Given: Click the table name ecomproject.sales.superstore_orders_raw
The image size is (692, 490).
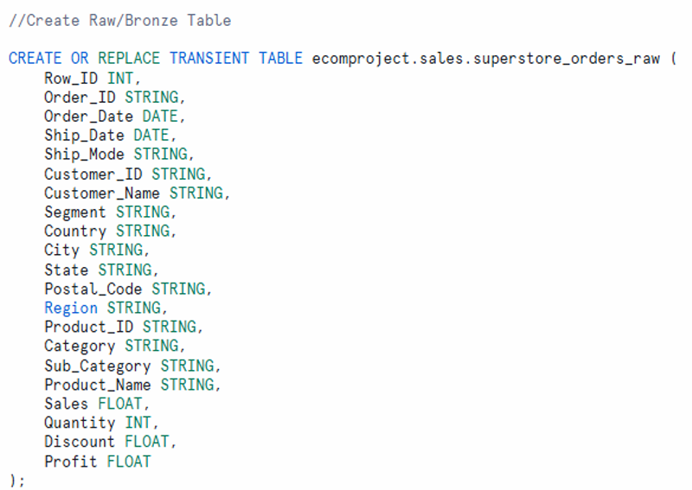Looking at the screenshot, I should click(485, 58).
